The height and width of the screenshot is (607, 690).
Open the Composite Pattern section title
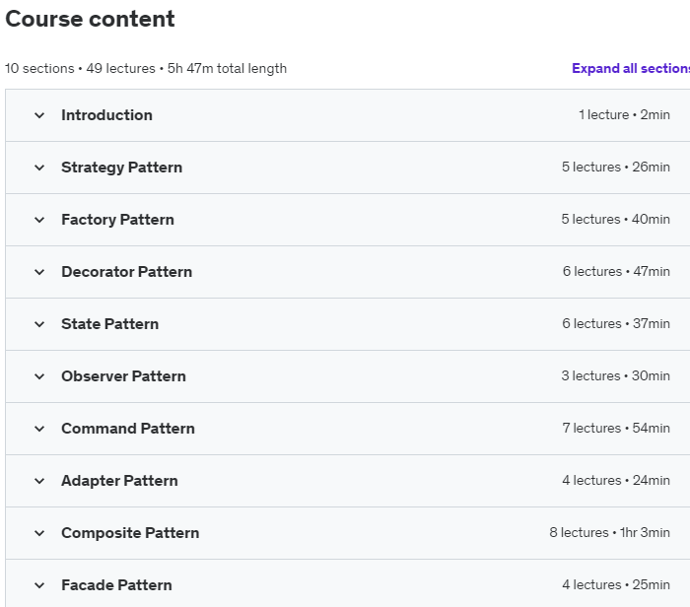[x=130, y=533]
